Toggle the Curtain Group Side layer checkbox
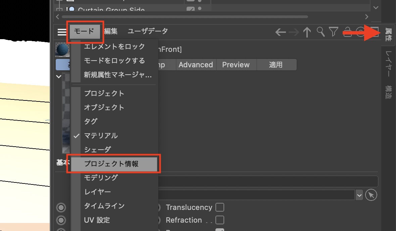Viewport: 396px width, 231px height. [190, 9]
